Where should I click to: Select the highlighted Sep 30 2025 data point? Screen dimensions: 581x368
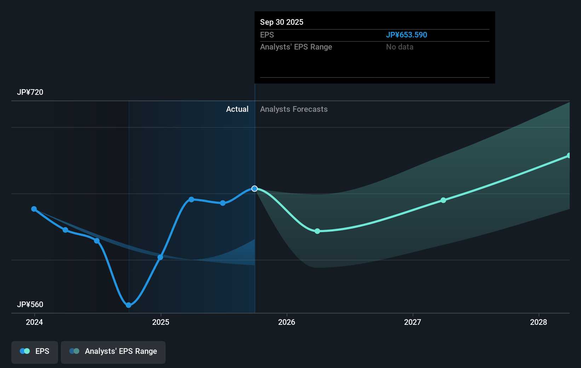click(x=254, y=188)
